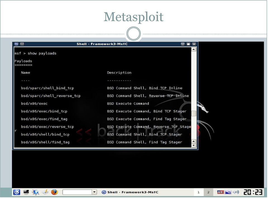
Task: Open the run command dropdown arrow
Action: tap(94, 192)
